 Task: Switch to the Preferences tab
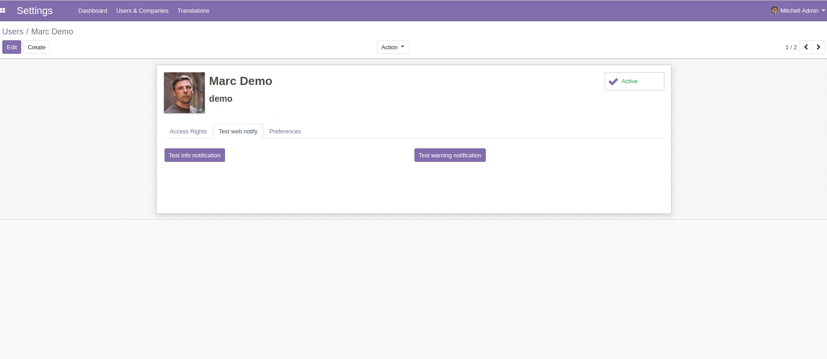tap(285, 132)
